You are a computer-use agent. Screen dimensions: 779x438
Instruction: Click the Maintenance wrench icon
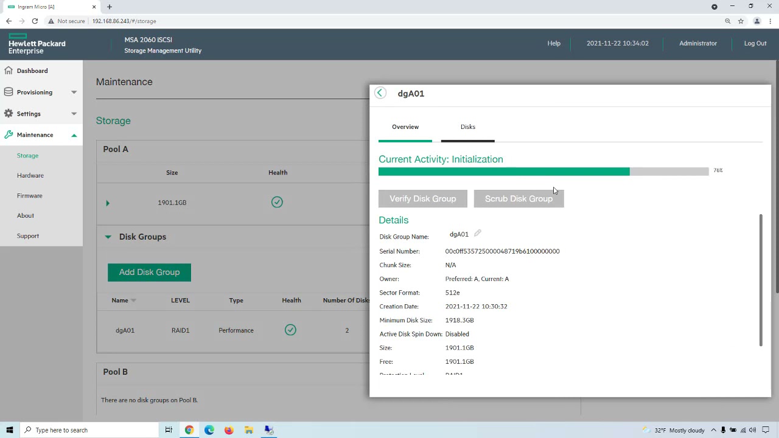point(9,134)
